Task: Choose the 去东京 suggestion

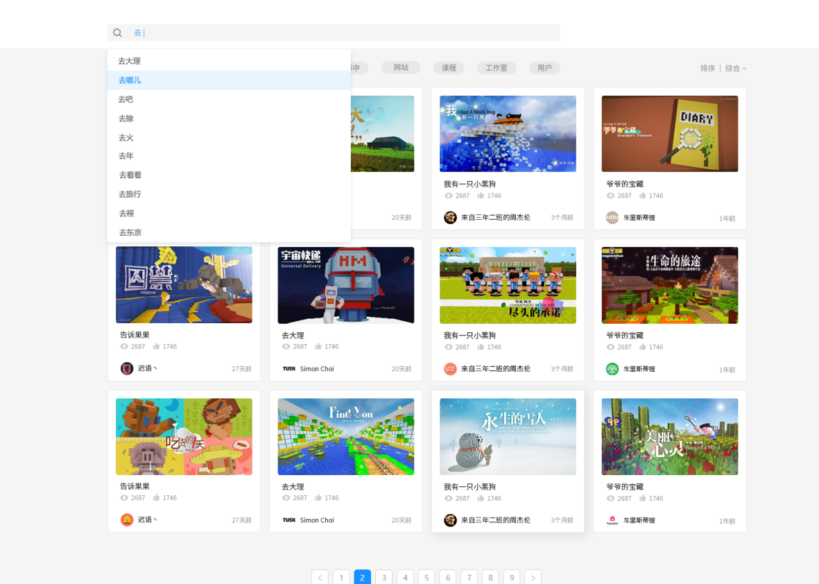Action: (229, 232)
